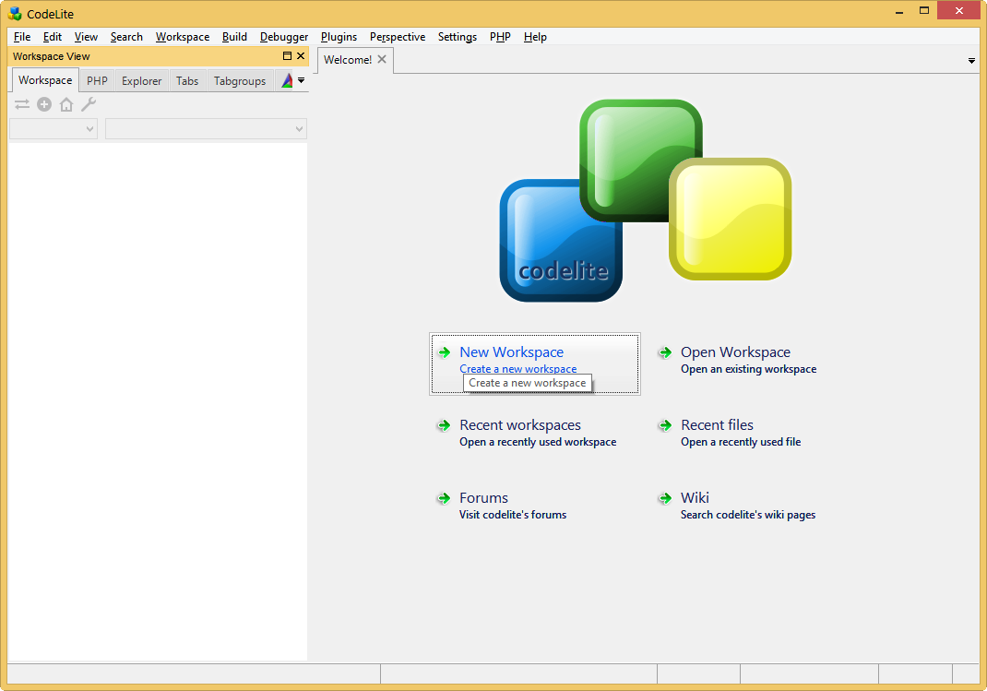Maximize the CodeLite window
This screenshot has width=987, height=691.
(x=924, y=11)
